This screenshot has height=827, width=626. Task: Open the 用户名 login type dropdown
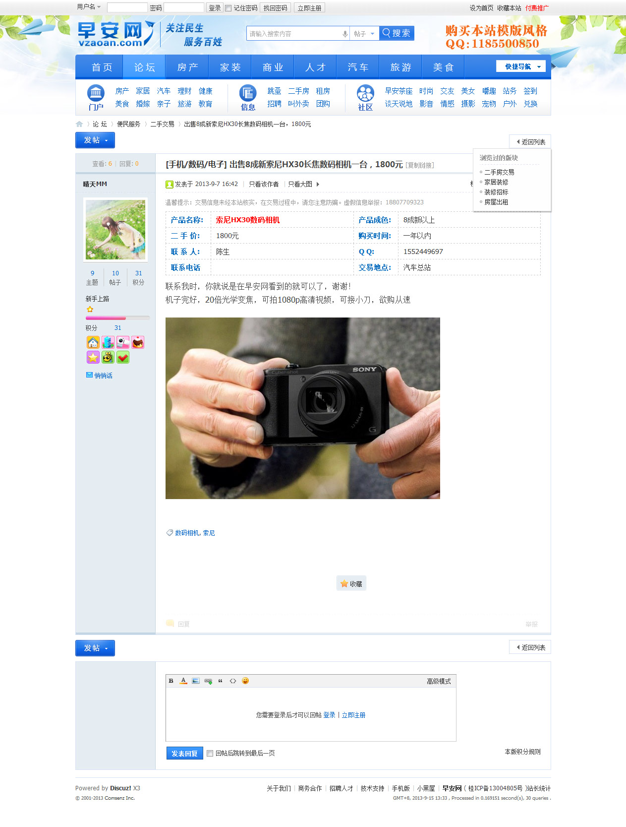89,7
